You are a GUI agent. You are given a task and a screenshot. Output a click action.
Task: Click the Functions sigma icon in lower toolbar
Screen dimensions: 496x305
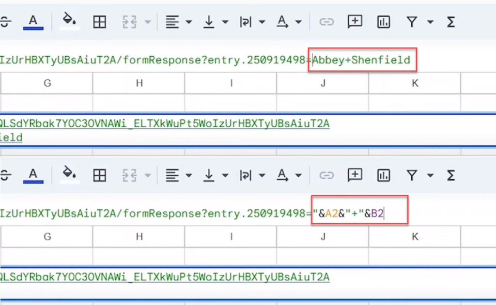tap(450, 175)
